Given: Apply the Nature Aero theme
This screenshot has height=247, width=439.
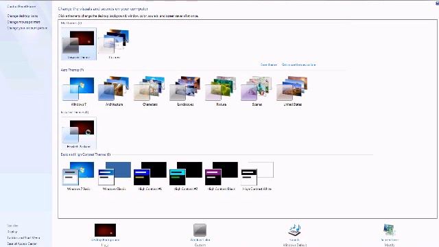Looking at the screenshot, I should point(221,91).
